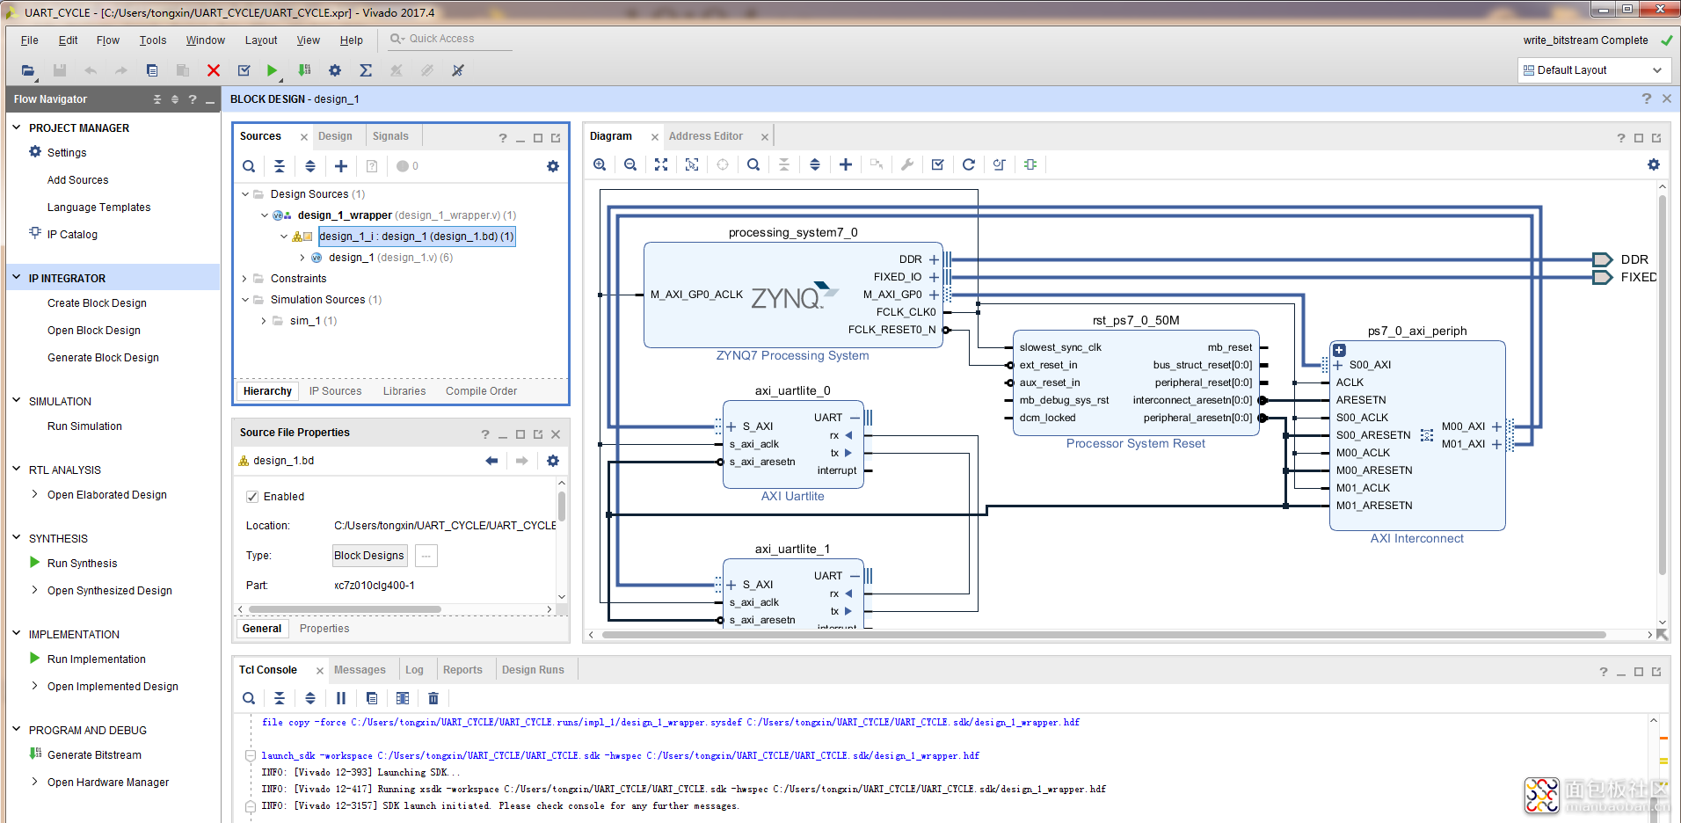Click Source File Properties horizontal scrollbar
1681x823 pixels.
point(345,609)
